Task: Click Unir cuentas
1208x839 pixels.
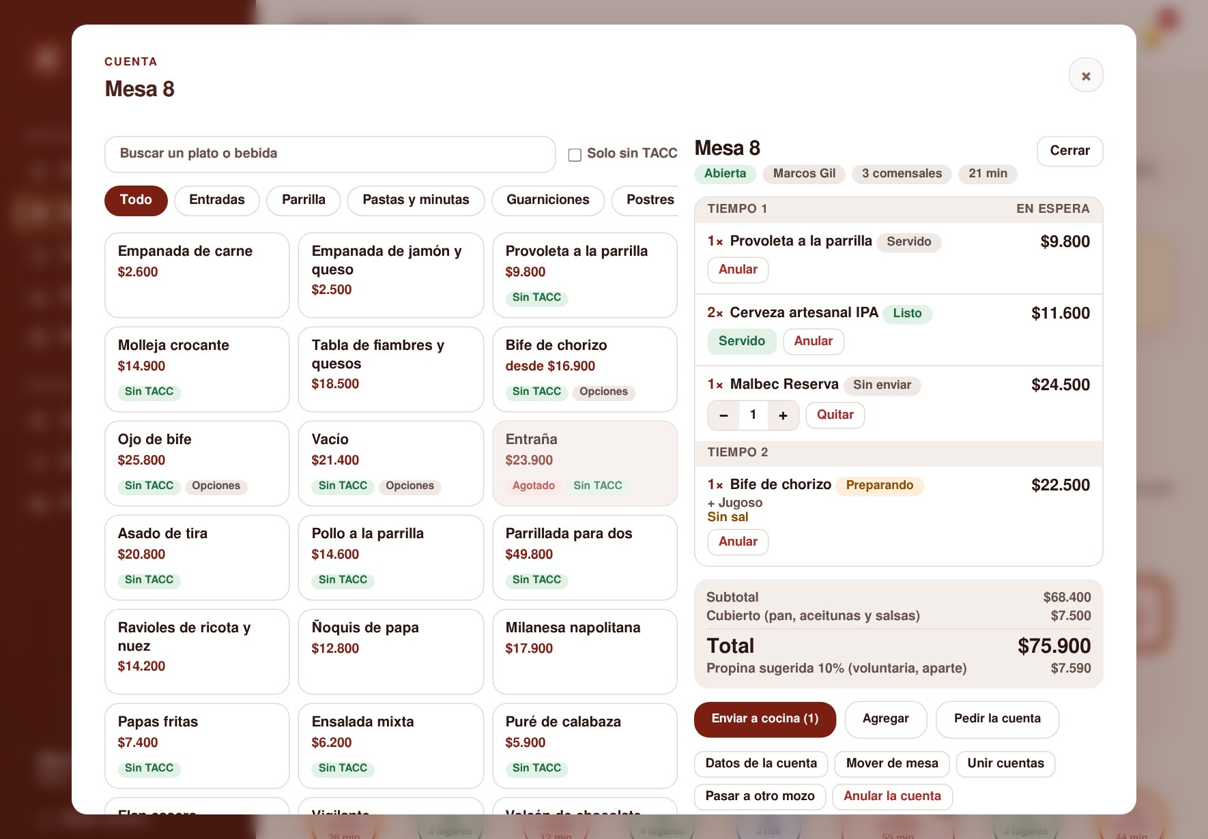Action: [x=1005, y=764]
